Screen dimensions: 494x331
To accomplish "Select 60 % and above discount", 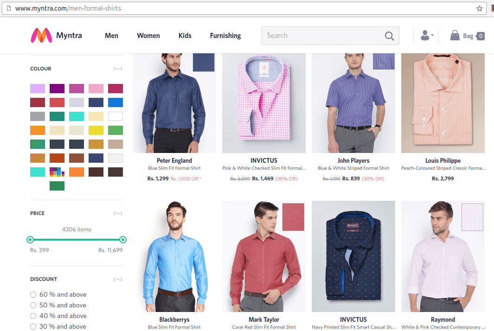I will (x=33, y=294).
